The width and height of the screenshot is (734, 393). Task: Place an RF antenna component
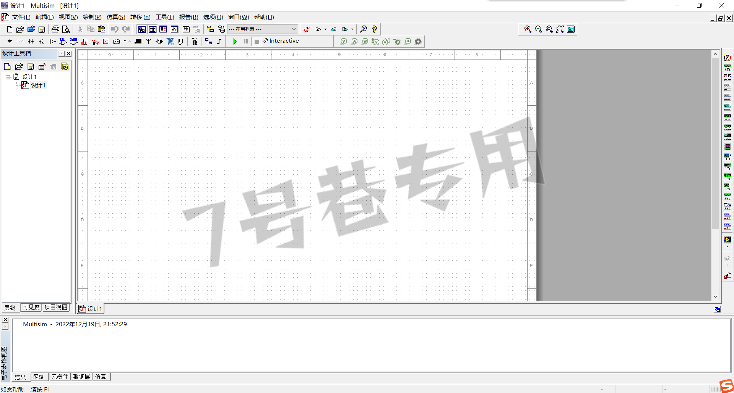(x=149, y=41)
